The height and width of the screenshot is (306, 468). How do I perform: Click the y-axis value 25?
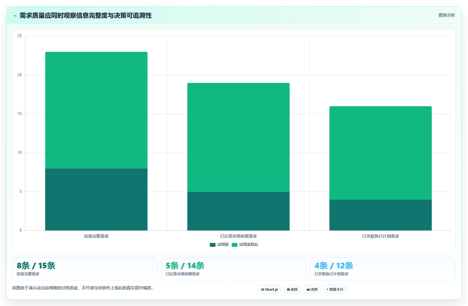click(x=19, y=36)
